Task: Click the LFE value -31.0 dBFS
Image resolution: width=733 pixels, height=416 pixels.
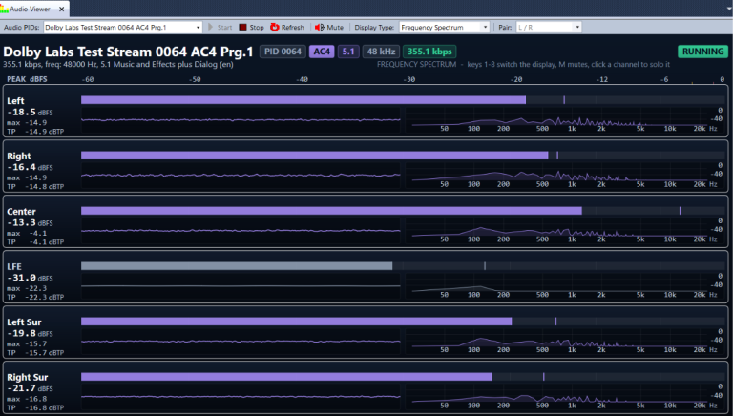Action: pos(30,278)
